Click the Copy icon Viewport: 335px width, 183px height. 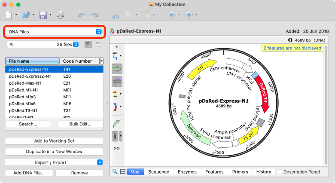[129, 15]
